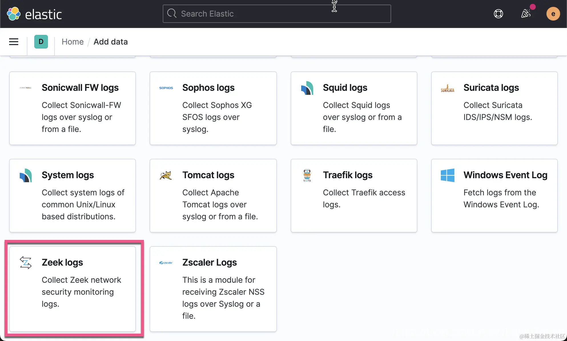Open the green D space selector
The height and width of the screenshot is (341, 567).
(x=41, y=42)
